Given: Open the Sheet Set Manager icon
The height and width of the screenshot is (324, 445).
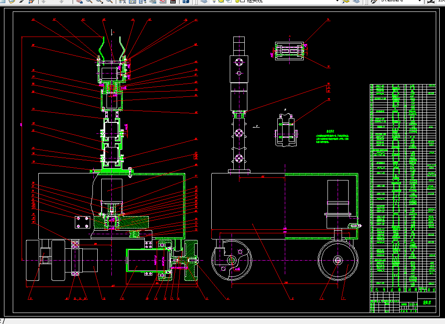Looking at the screenshot, I should (153, 1).
